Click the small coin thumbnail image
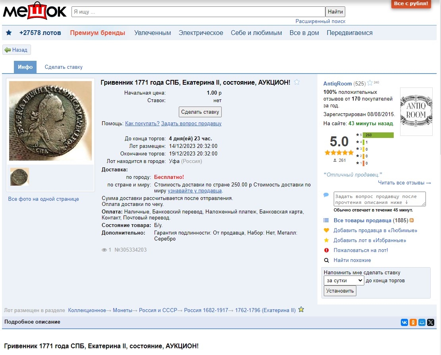This screenshot has width=441, height=355. [19, 177]
